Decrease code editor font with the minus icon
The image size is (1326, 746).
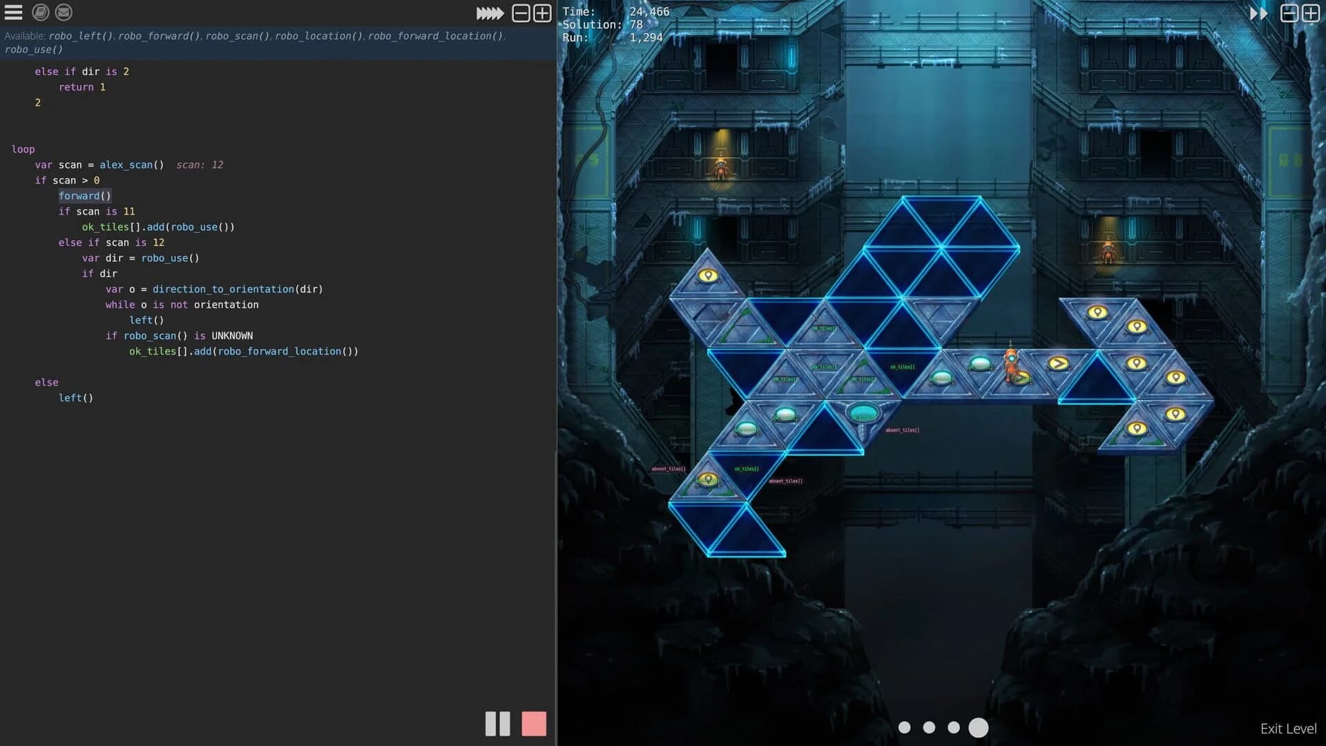(x=520, y=13)
